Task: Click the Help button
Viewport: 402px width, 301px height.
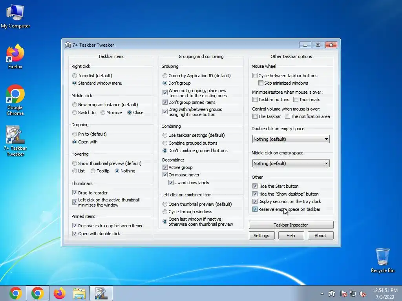Action: pos(291,236)
